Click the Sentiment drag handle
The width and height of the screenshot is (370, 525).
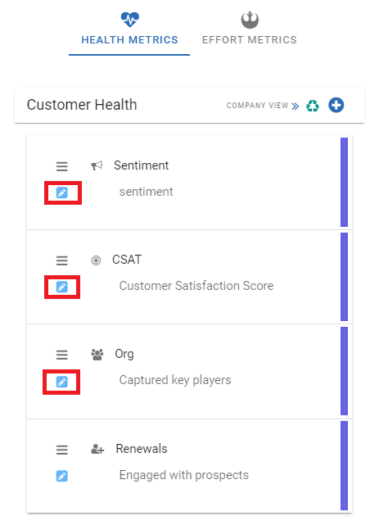pos(62,166)
